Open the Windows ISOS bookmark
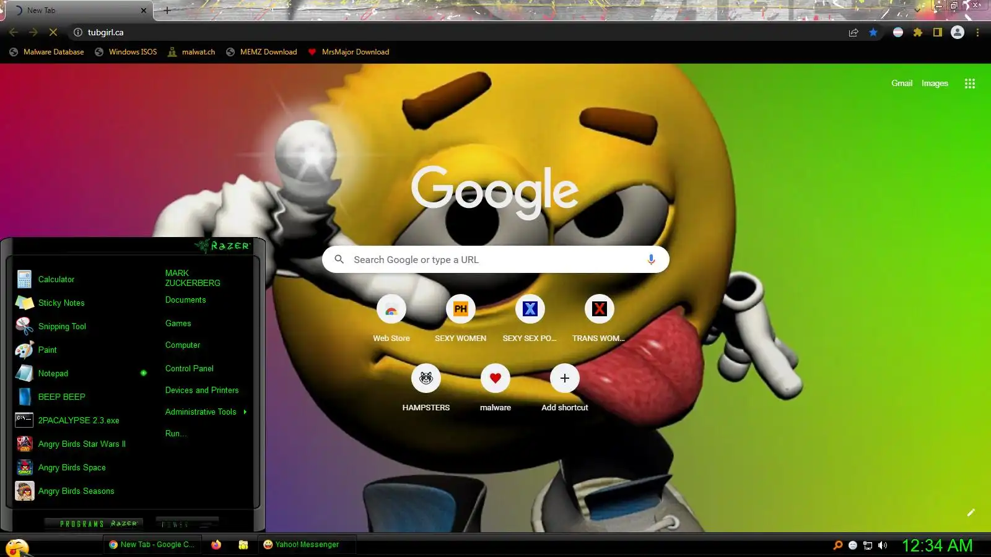The width and height of the screenshot is (991, 557). 126,52
